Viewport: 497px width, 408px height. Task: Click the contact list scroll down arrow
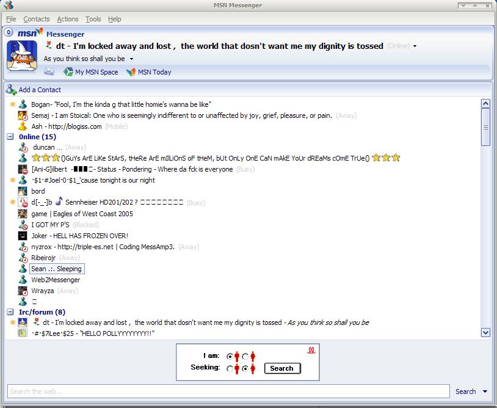[x=485, y=332]
